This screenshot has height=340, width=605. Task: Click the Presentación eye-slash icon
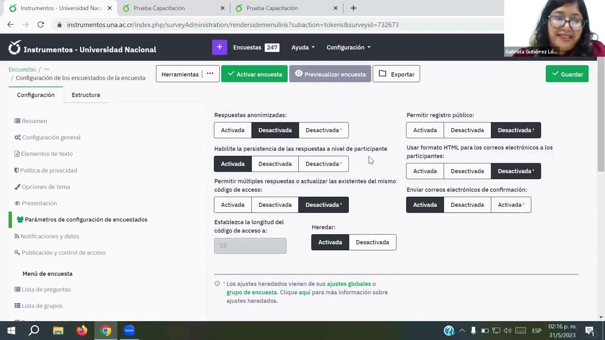click(17, 204)
